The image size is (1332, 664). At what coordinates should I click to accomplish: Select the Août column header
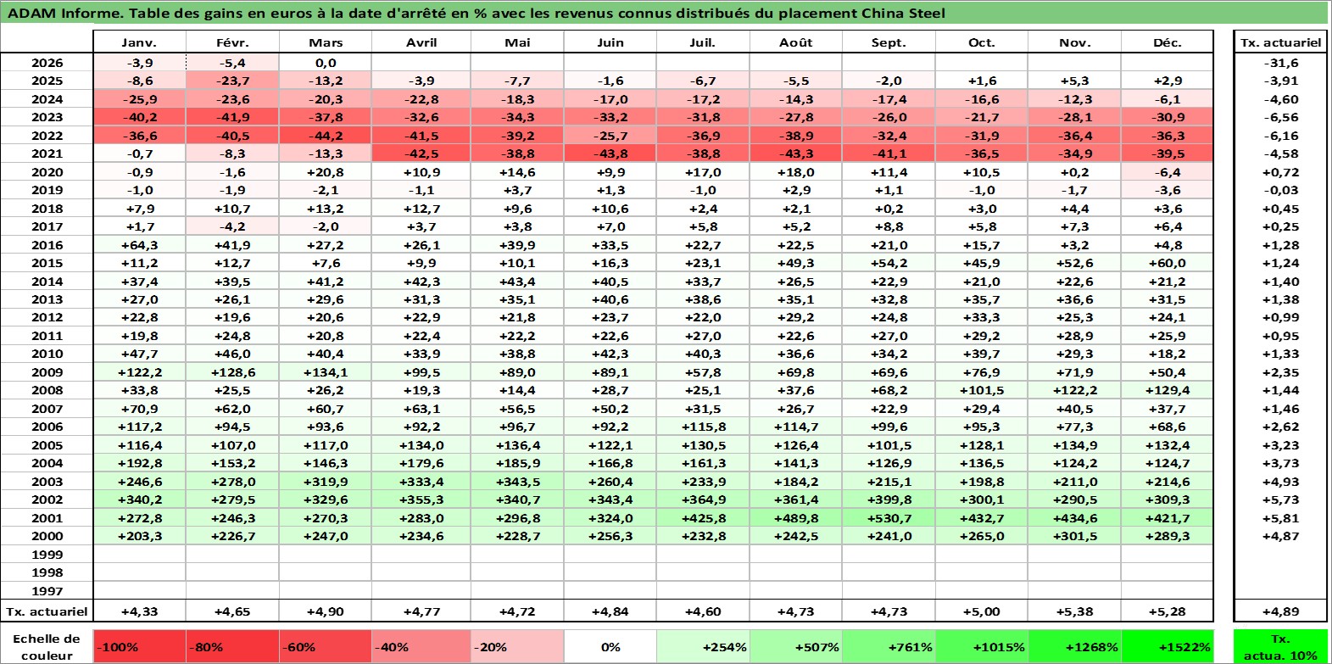[796, 42]
